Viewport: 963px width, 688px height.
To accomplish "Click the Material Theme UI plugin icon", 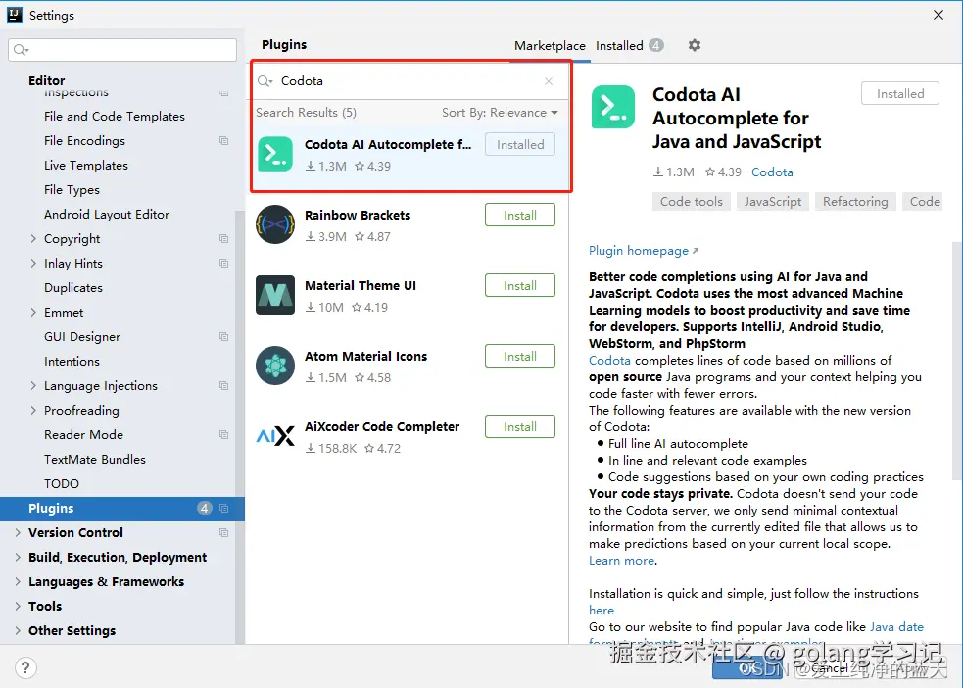I will tap(275, 295).
